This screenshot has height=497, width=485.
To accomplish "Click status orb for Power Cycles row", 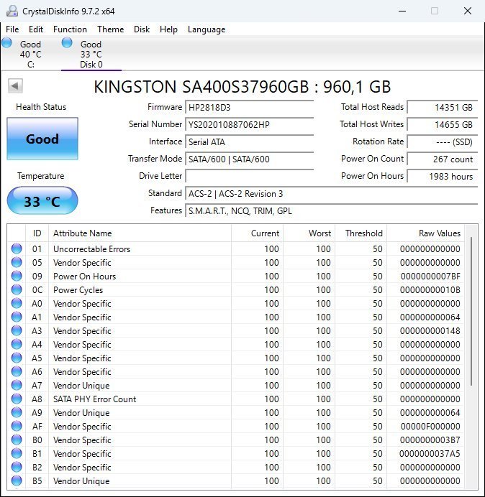I will [17, 290].
